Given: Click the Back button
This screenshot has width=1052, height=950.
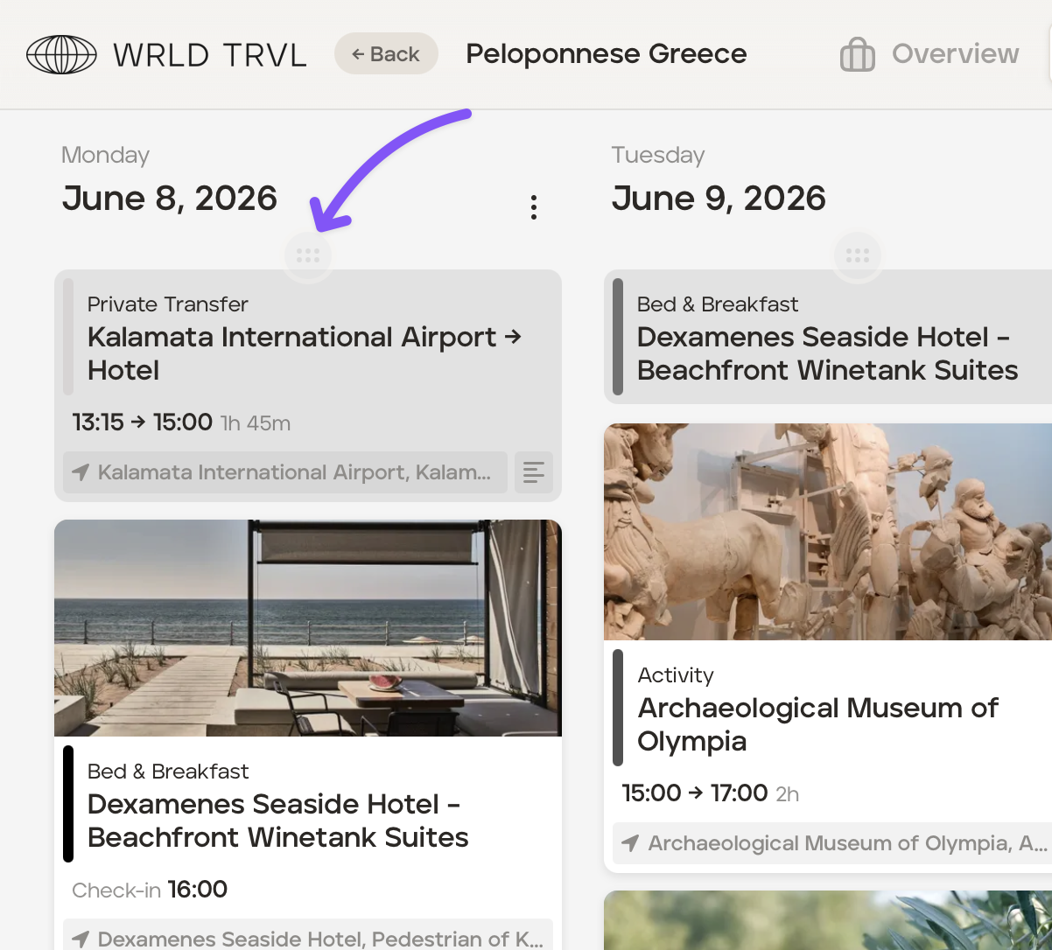Looking at the screenshot, I should click(x=386, y=54).
